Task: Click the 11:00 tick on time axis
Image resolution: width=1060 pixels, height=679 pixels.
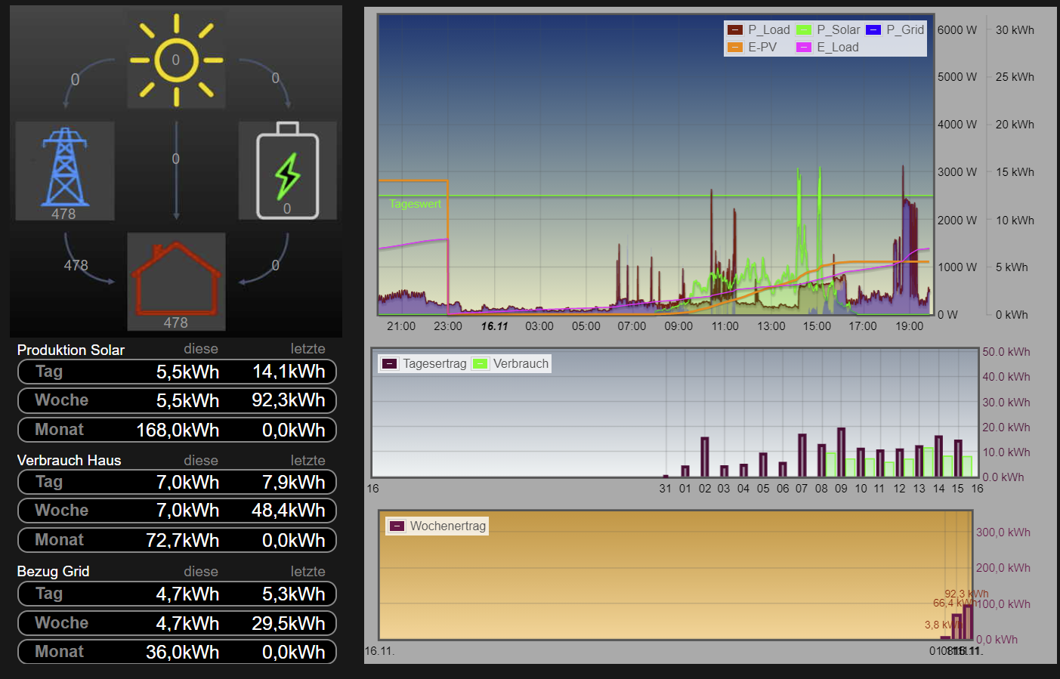Action: (x=725, y=326)
